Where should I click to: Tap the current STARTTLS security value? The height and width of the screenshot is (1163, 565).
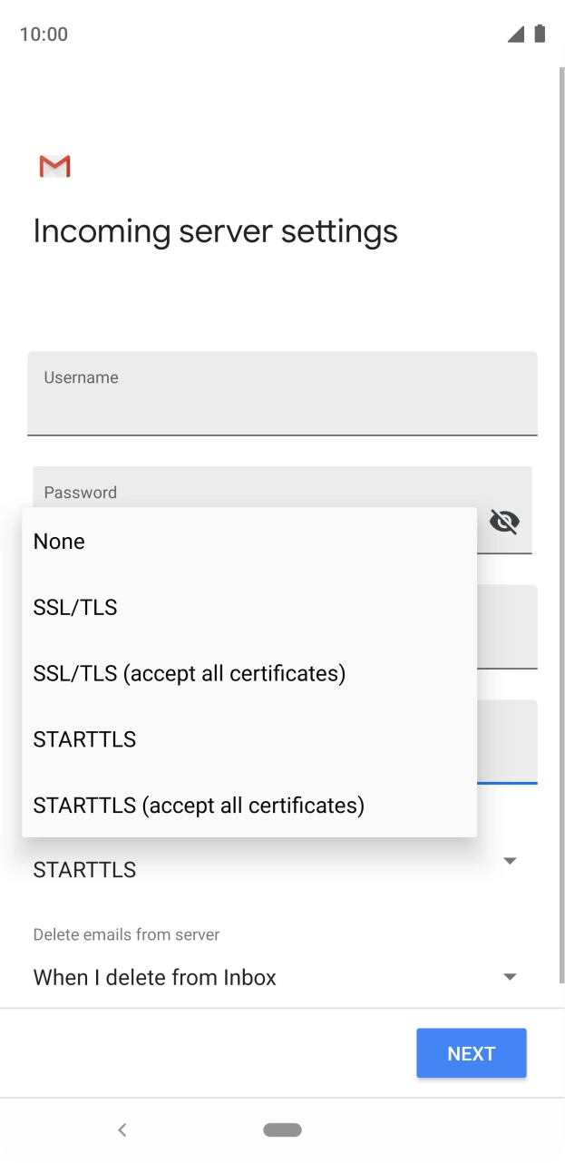click(84, 870)
